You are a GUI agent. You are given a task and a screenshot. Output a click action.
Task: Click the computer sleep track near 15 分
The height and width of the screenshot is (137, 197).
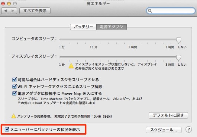pyautogui.click(x=93, y=39)
